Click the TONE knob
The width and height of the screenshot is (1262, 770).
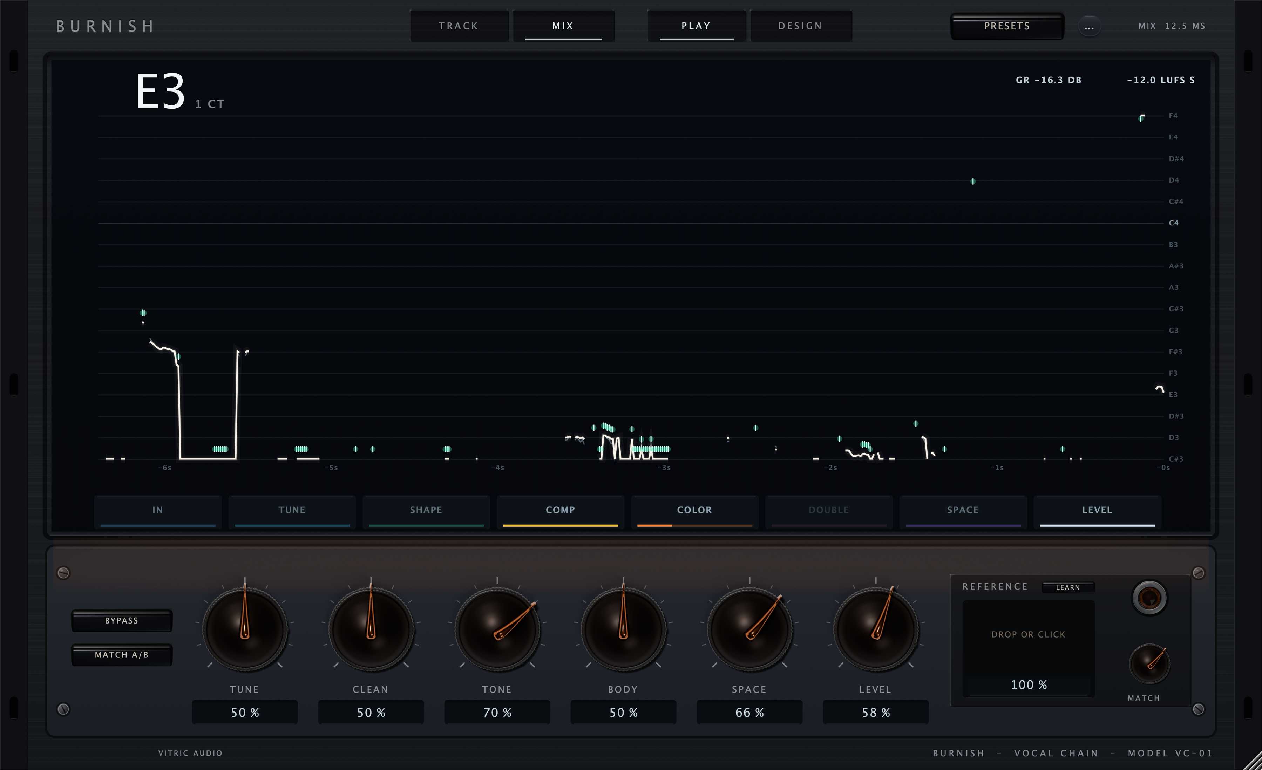tap(497, 629)
